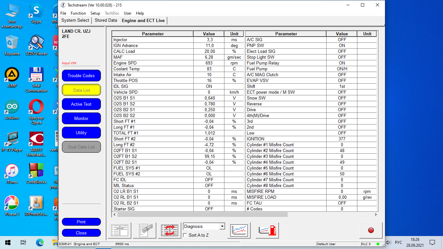Image resolution: width=443 pixels, height=249 pixels.
Task: Click the Input VIN link
Action: [x=69, y=63]
